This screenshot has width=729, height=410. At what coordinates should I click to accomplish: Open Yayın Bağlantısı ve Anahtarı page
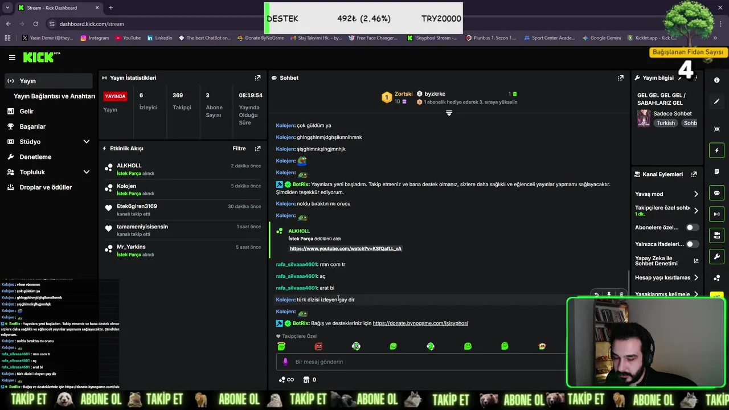coord(54,96)
